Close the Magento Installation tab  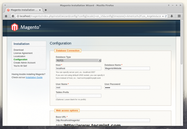[x=40, y=10]
